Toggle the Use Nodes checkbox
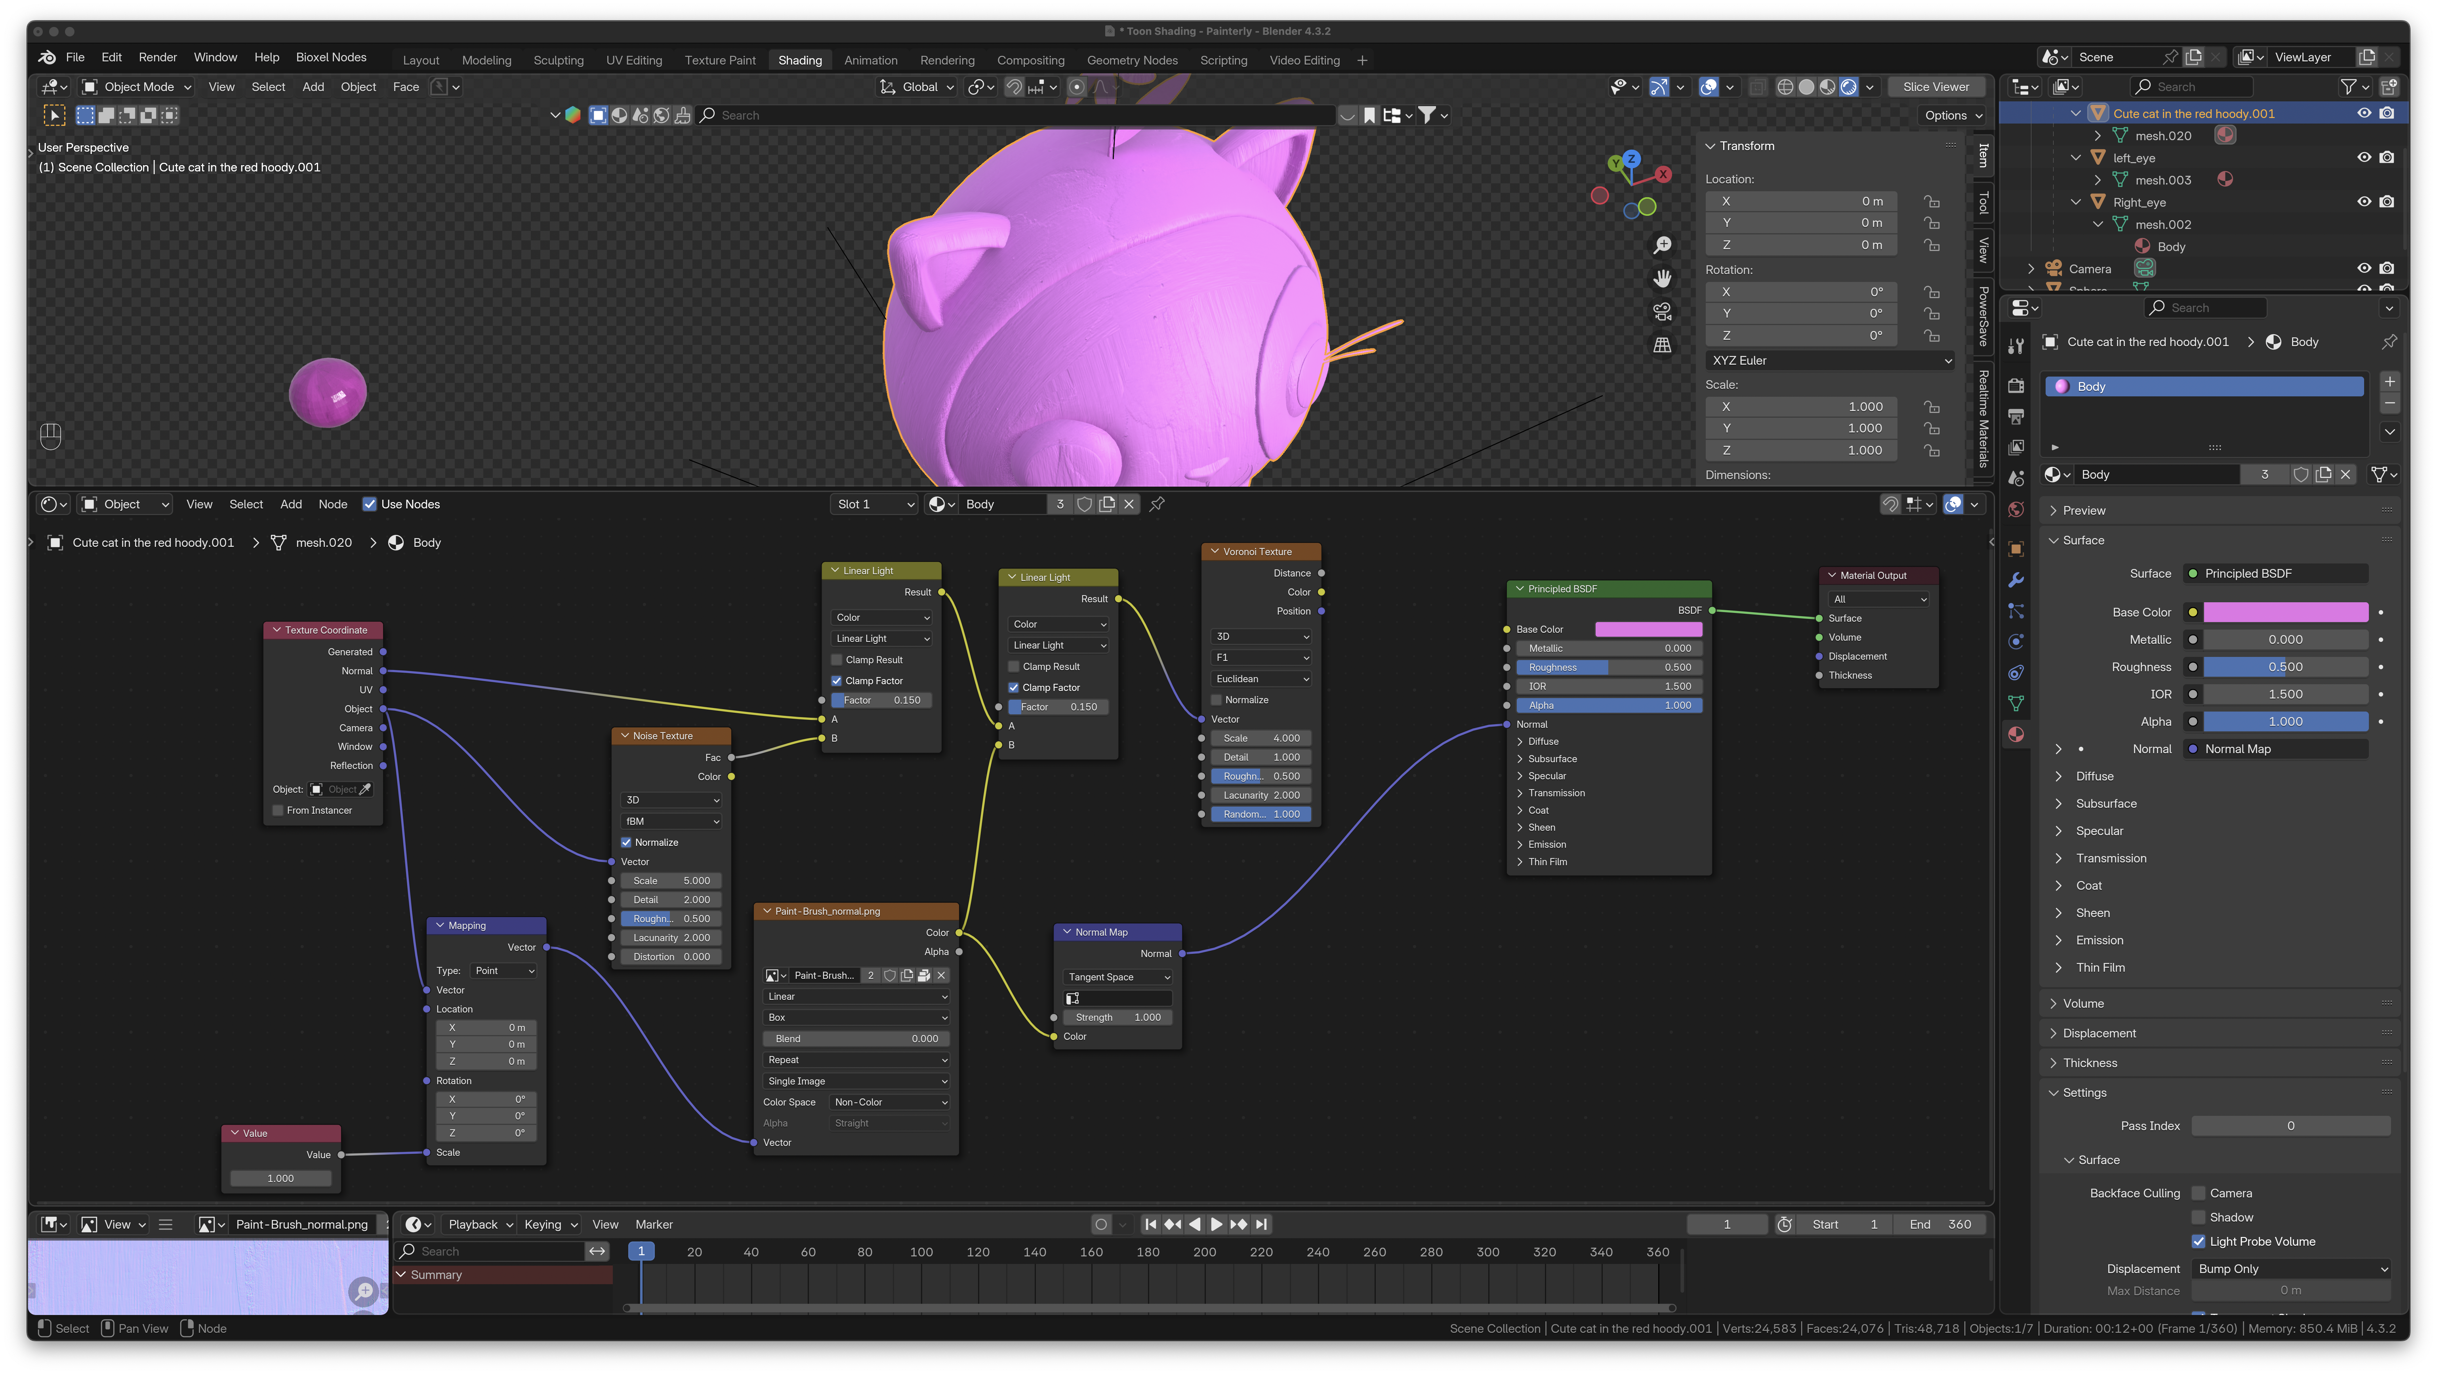Screen dimensions: 2437x1374 point(370,504)
